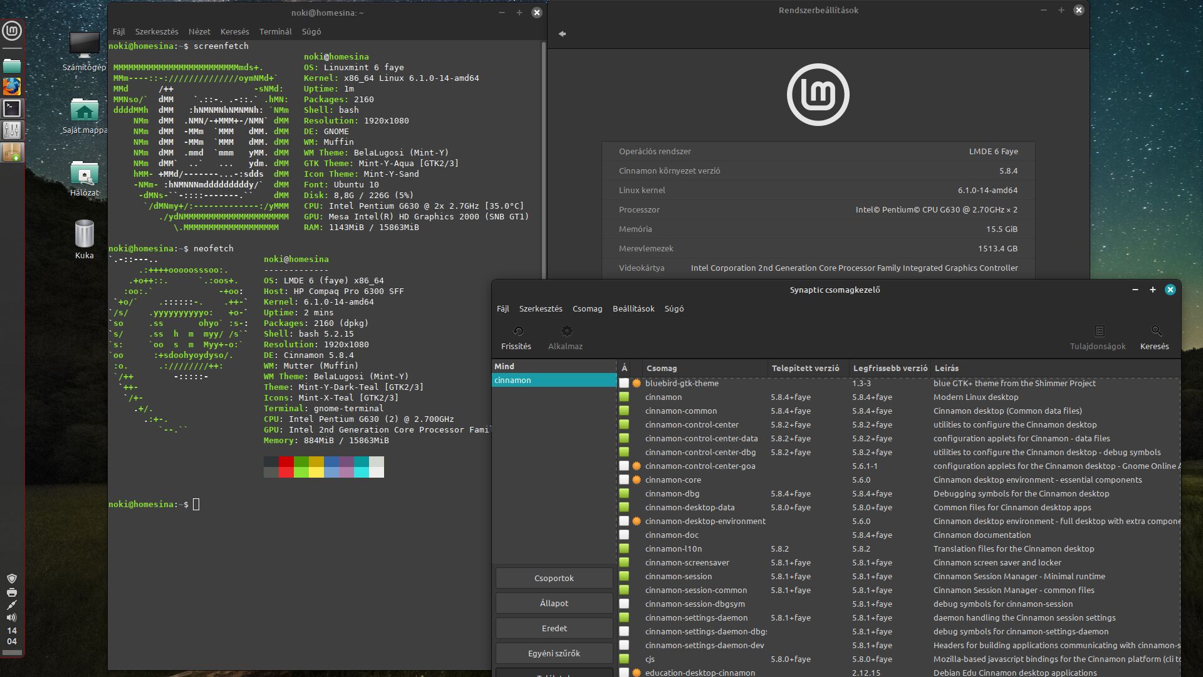Open Keresés search in Synaptic toolbar
Image resolution: width=1203 pixels, height=677 pixels.
click(x=1155, y=338)
